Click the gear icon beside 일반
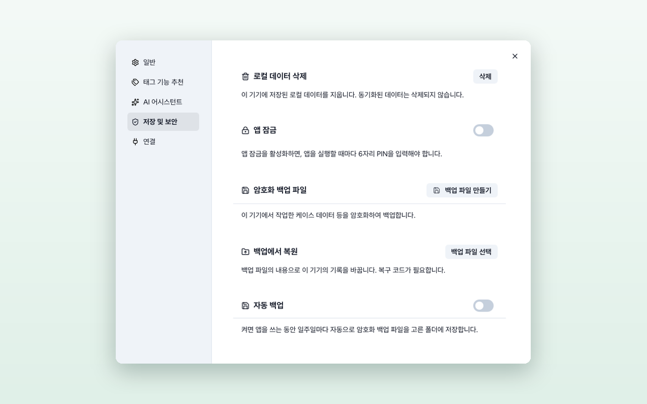 (x=135, y=63)
